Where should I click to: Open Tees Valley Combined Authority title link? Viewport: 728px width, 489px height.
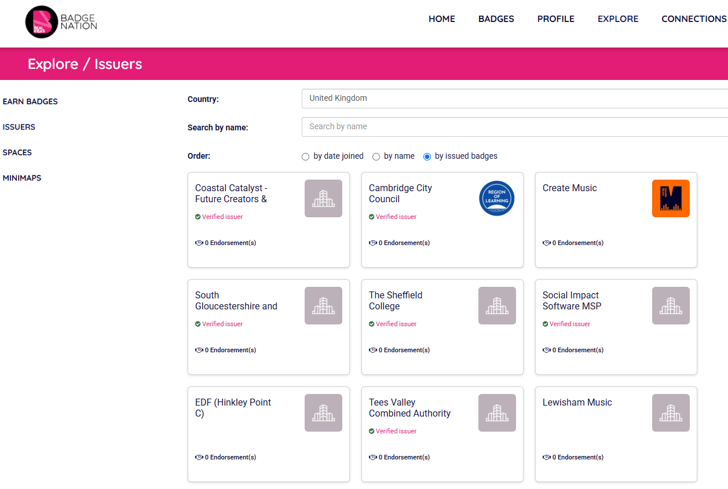click(x=409, y=408)
